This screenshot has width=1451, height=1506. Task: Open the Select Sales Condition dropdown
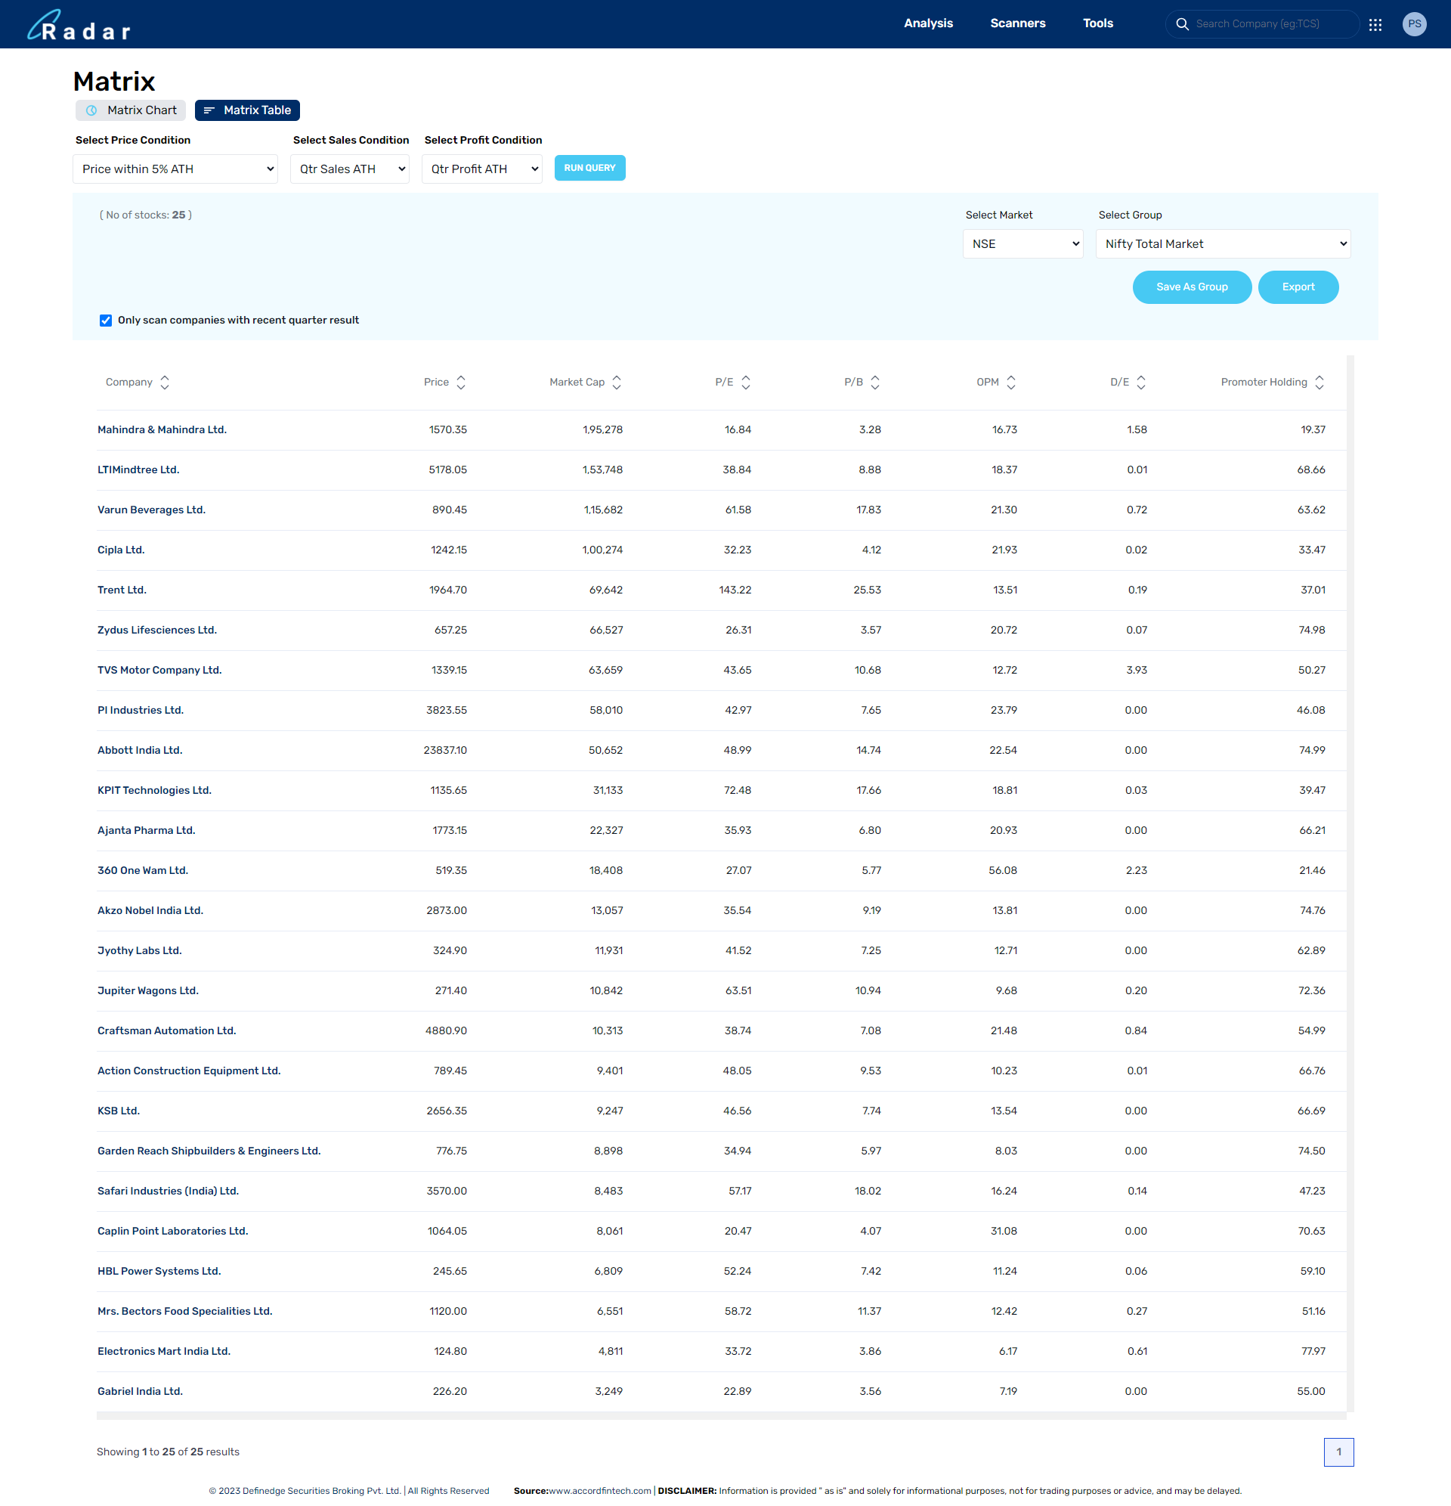point(349,169)
